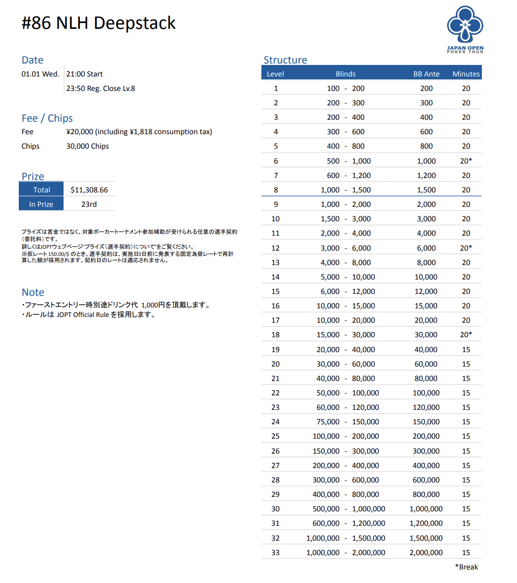Click the *Break footnote below table
Viewport: 517px width, 583px height.
[466, 567]
